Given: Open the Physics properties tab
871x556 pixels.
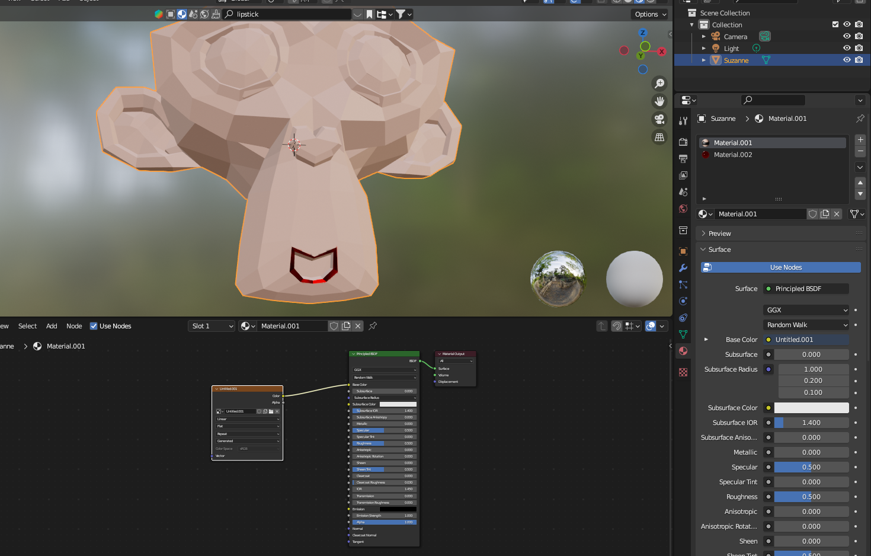Looking at the screenshot, I should (683, 301).
